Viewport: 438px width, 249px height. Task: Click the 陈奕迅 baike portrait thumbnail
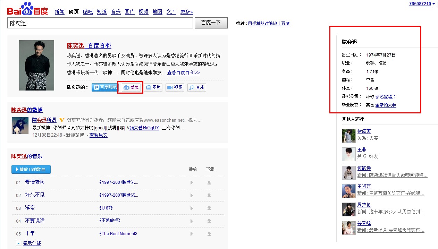point(36,65)
